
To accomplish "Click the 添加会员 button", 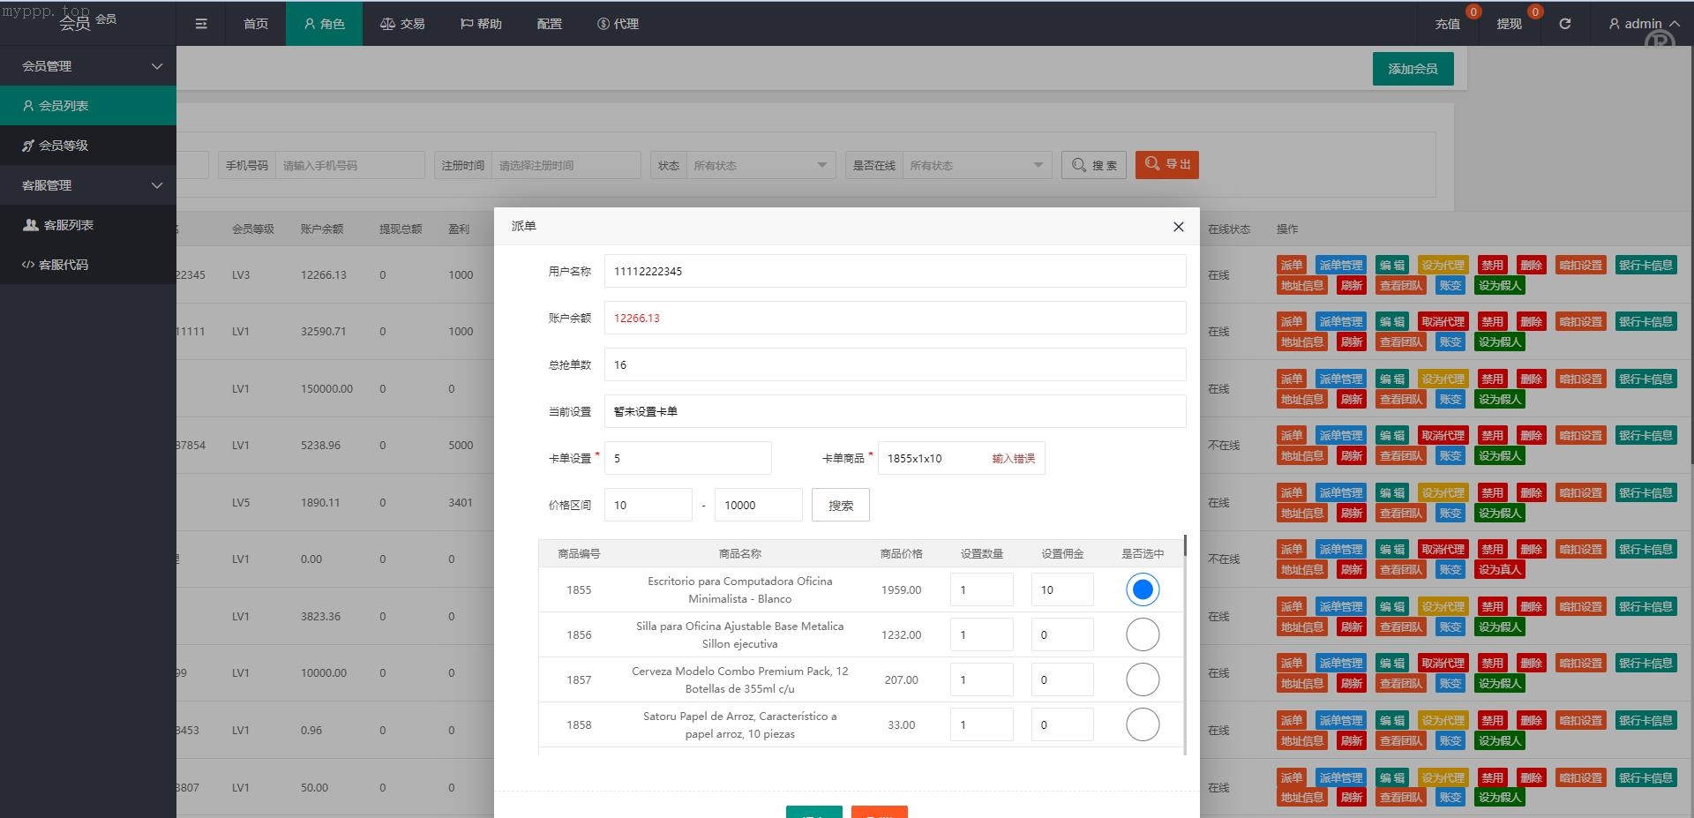I will 1413,69.
